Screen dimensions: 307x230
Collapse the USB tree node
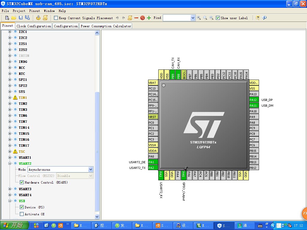[10, 201]
